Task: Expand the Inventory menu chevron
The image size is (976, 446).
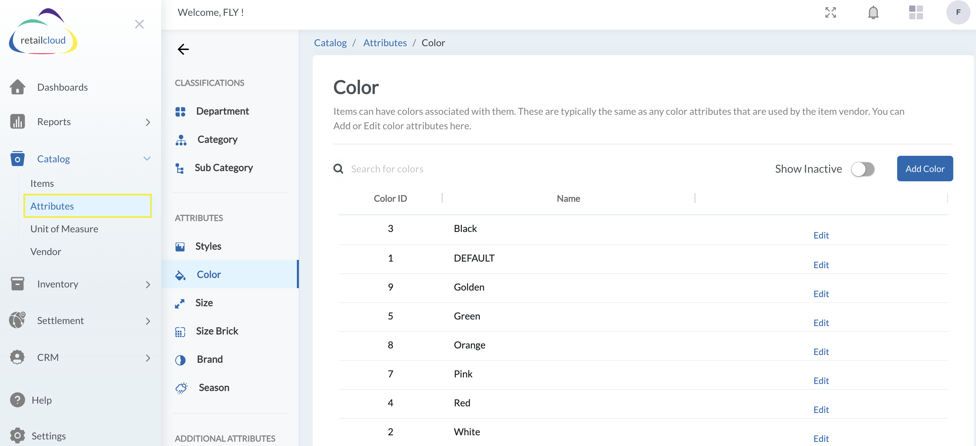Action: [148, 284]
